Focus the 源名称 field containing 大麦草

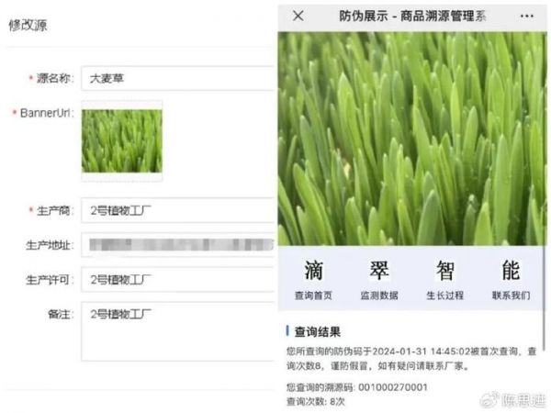177,79
